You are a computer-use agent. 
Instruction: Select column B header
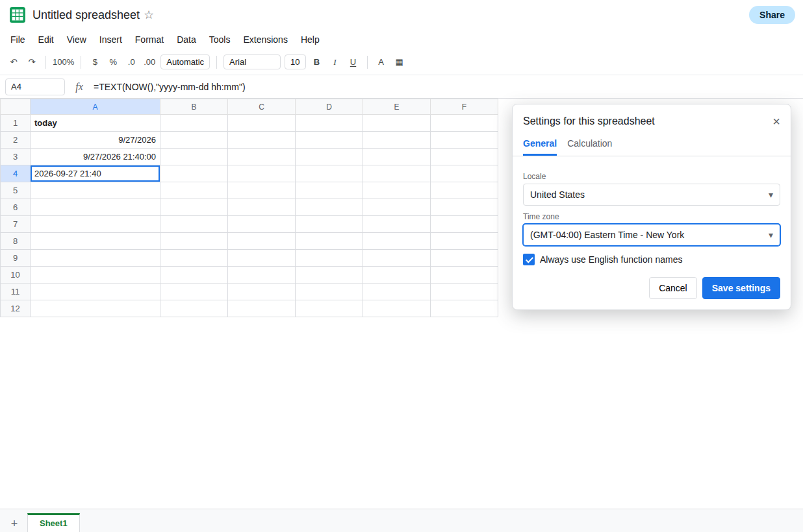coord(194,107)
